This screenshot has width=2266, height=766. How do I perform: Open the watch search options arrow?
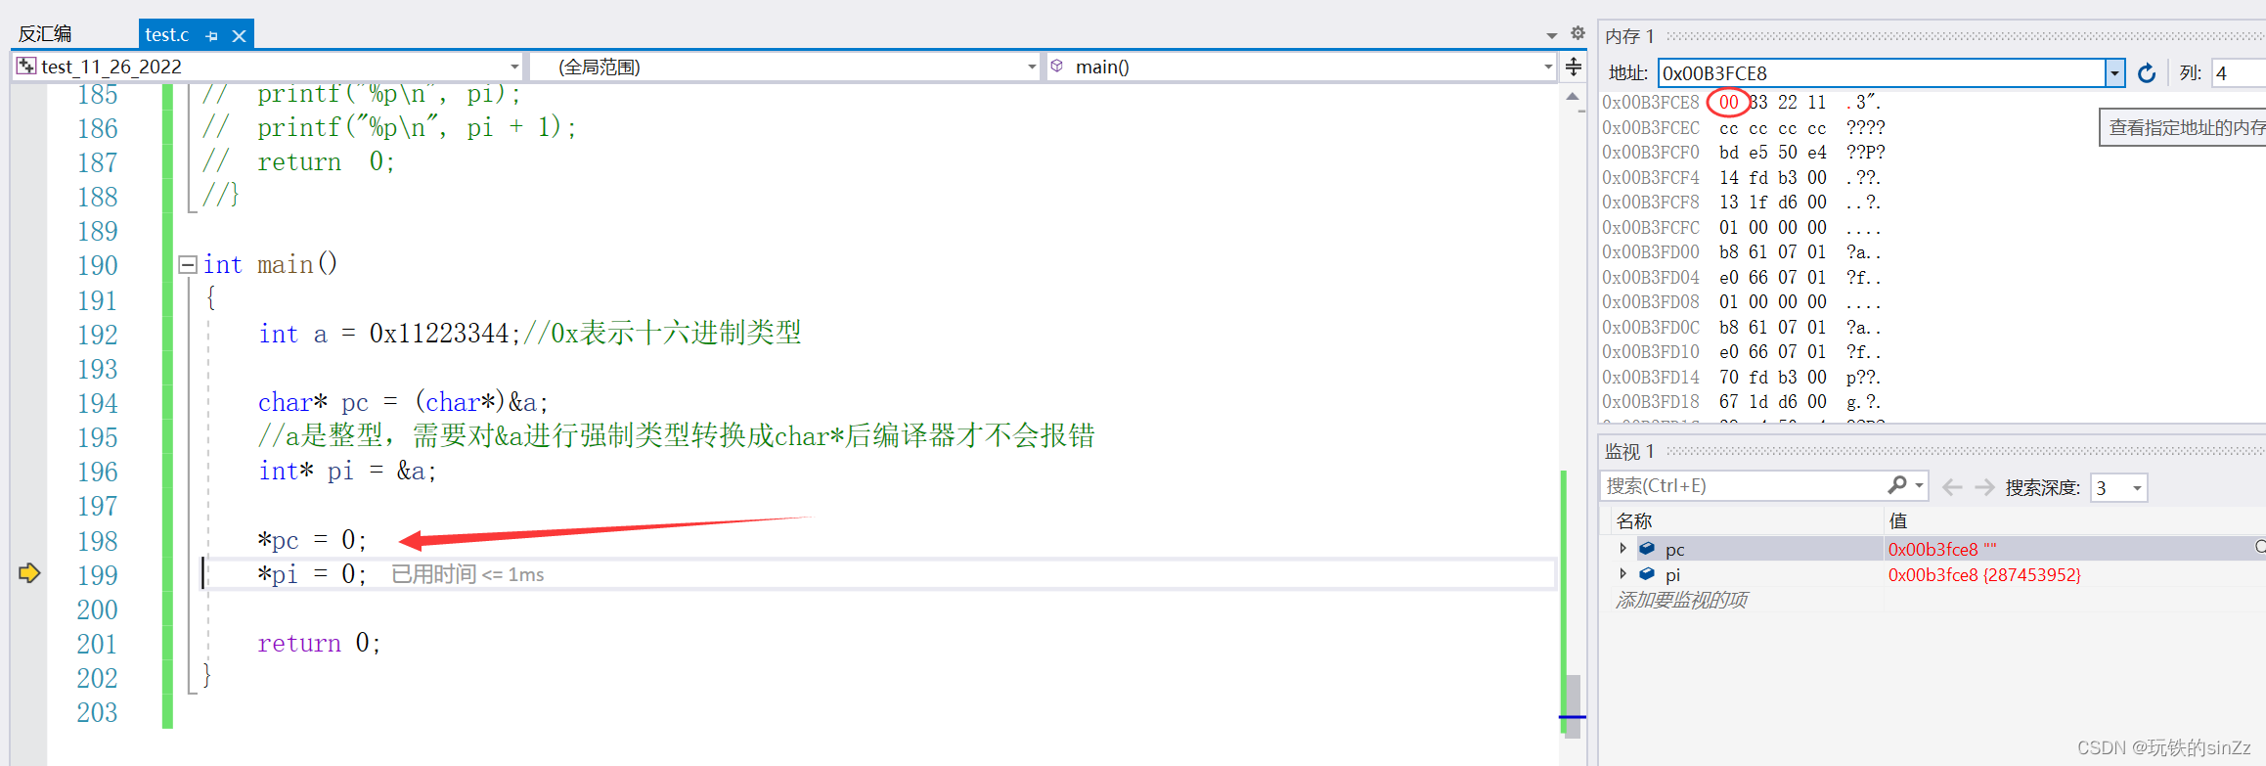pos(1920,486)
